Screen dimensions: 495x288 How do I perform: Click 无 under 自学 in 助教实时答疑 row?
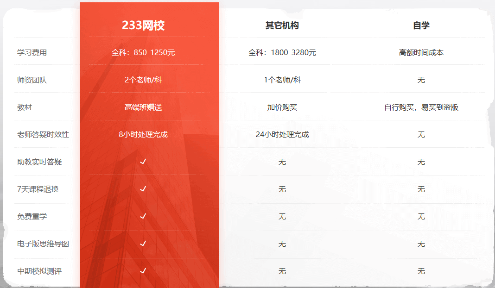(421, 162)
